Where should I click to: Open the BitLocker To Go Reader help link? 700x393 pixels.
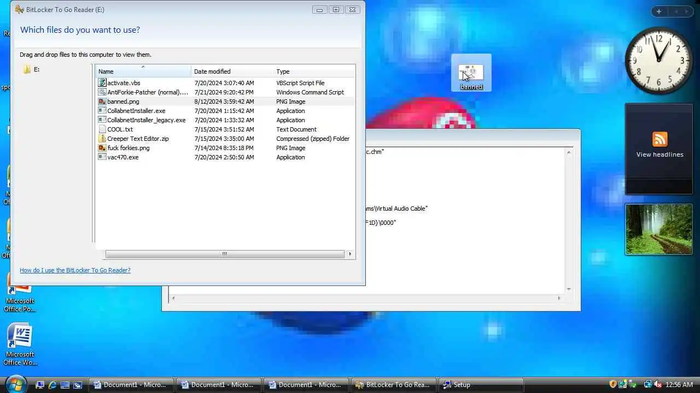coord(75,270)
